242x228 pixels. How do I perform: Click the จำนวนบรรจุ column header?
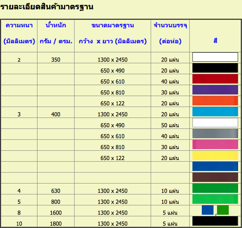pyautogui.click(x=170, y=26)
